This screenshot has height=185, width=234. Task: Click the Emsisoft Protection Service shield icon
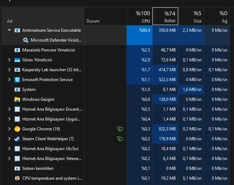click(17, 80)
